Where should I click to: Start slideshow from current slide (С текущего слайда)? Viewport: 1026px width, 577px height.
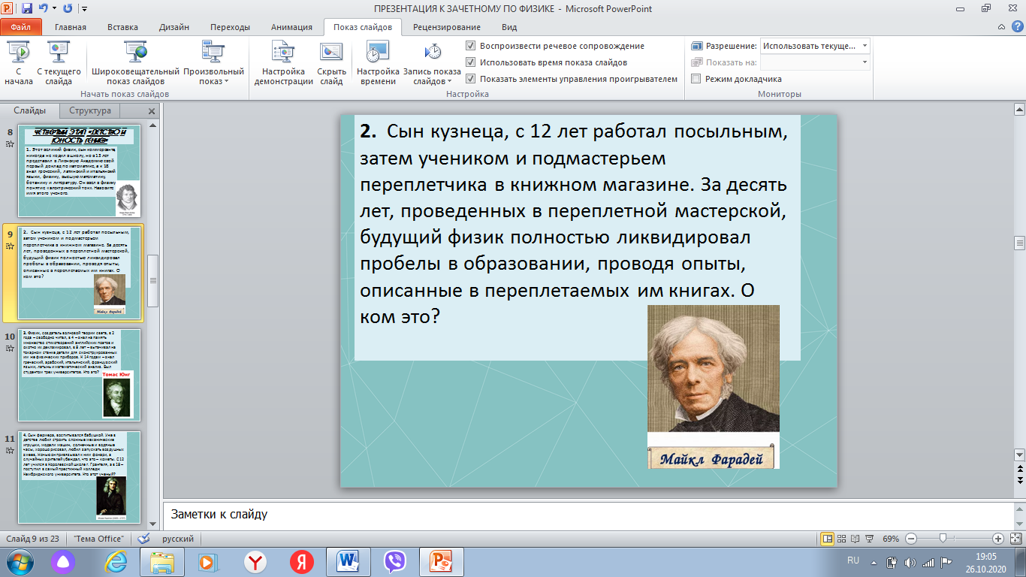[59, 63]
